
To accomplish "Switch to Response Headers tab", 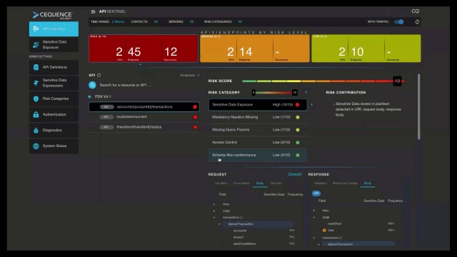I will pos(321,183).
